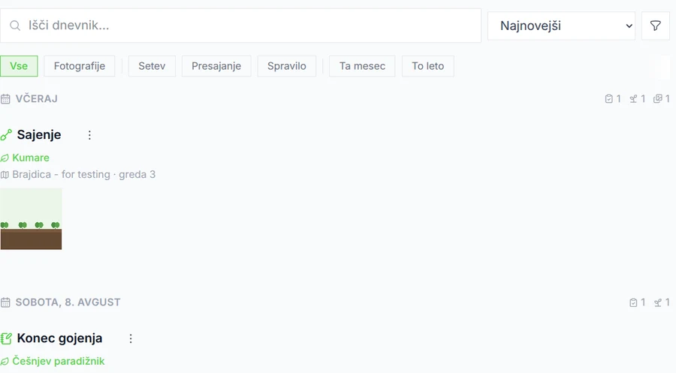
Task: Open the garden bed photo thumbnail
Action: click(31, 219)
